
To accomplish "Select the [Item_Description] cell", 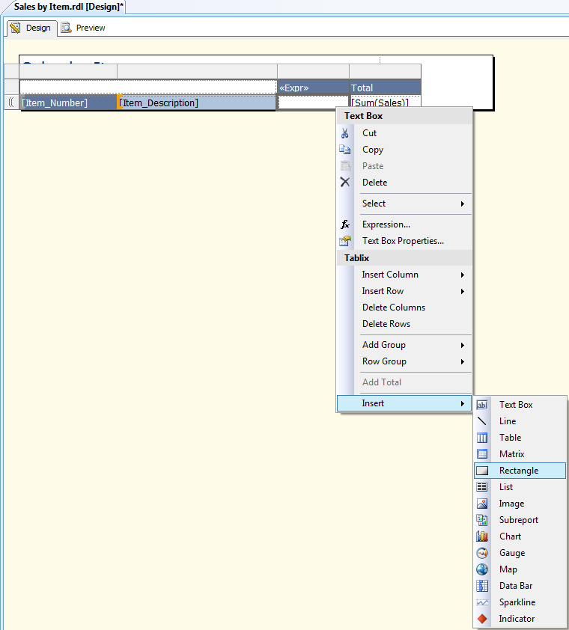I will tap(196, 103).
